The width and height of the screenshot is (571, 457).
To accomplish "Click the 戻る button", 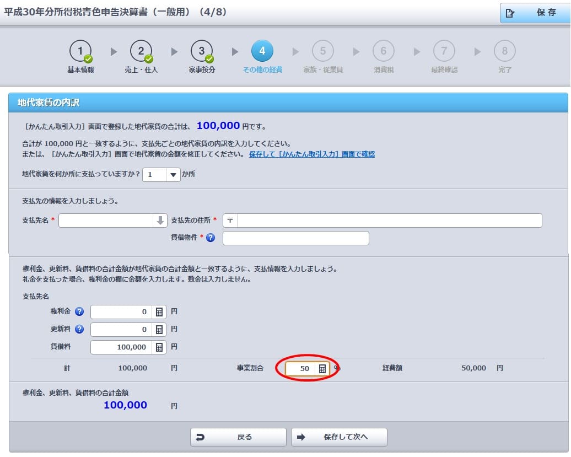I will coord(238,437).
